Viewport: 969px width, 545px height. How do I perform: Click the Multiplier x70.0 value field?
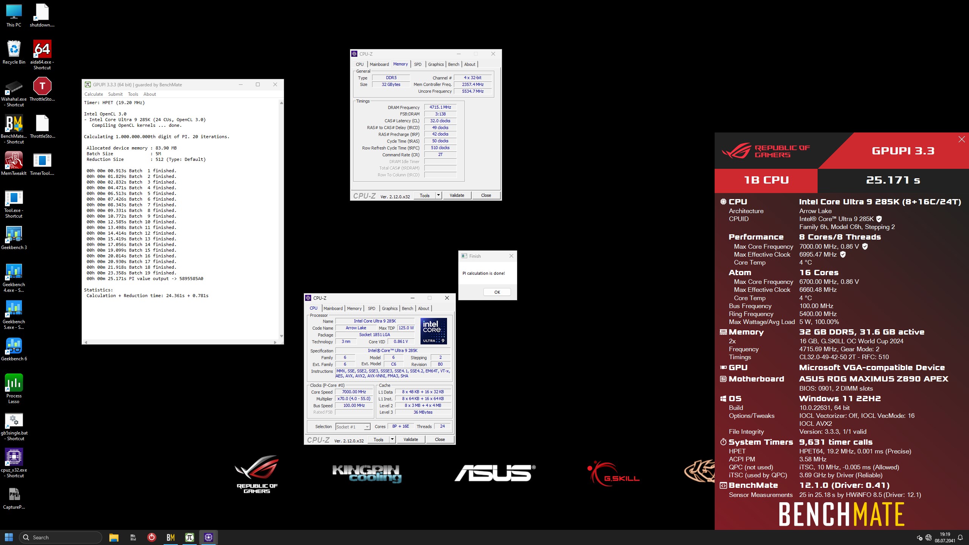[354, 399]
